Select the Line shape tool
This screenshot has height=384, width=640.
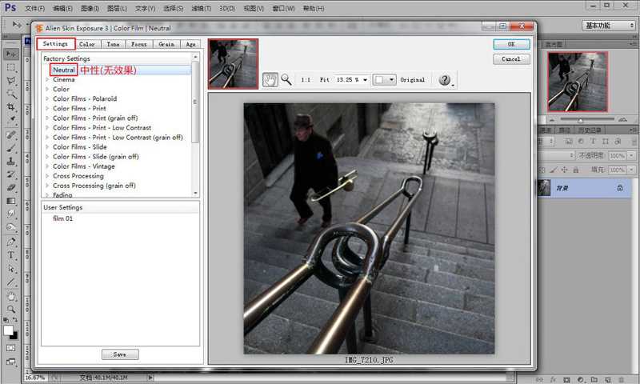tap(11, 282)
